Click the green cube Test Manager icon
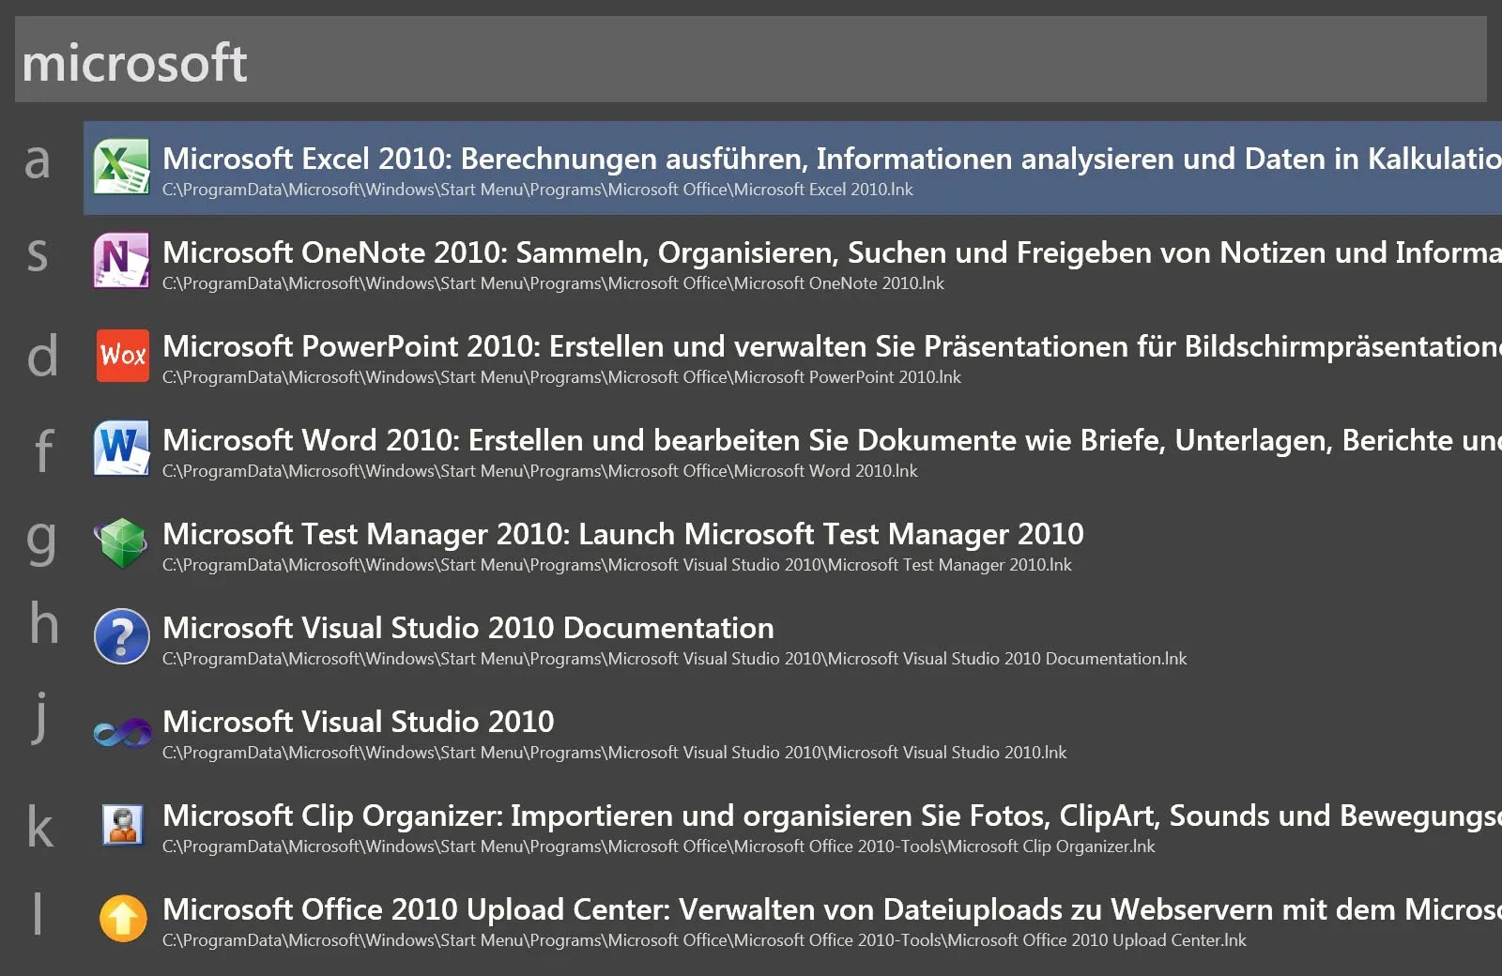The width and height of the screenshot is (1502, 976). [x=122, y=542]
